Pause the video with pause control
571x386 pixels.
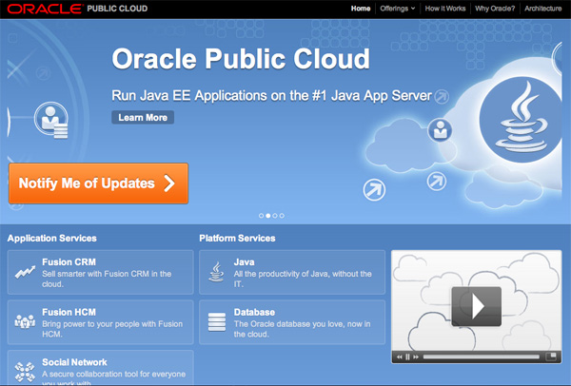tap(407, 357)
